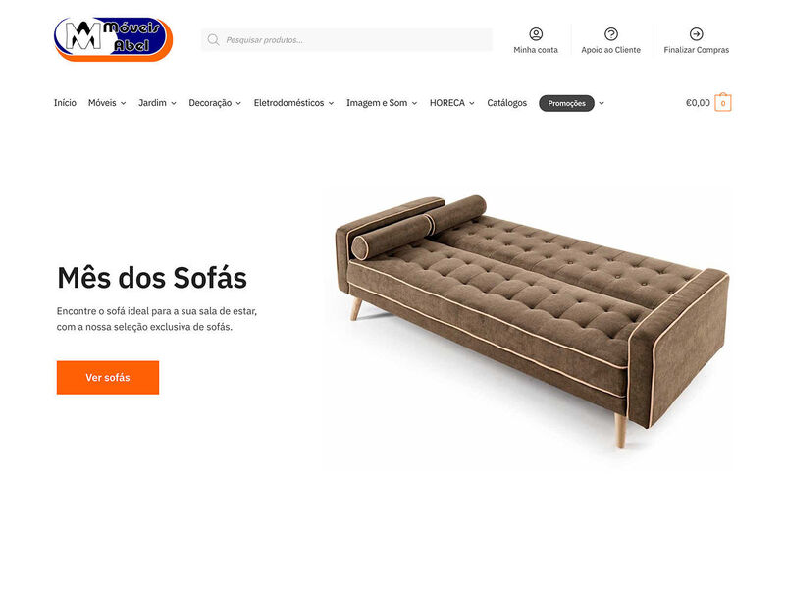Open the Catálogos menu item
The image size is (785, 589).
(506, 103)
